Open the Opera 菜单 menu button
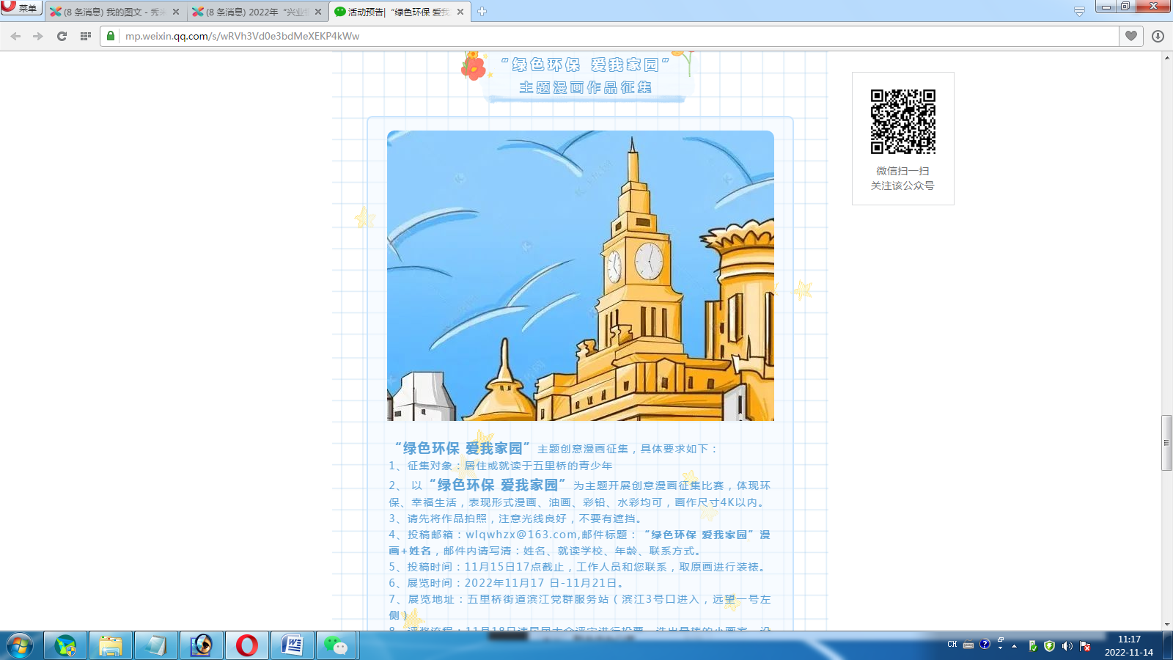The width and height of the screenshot is (1173, 660). (20, 8)
